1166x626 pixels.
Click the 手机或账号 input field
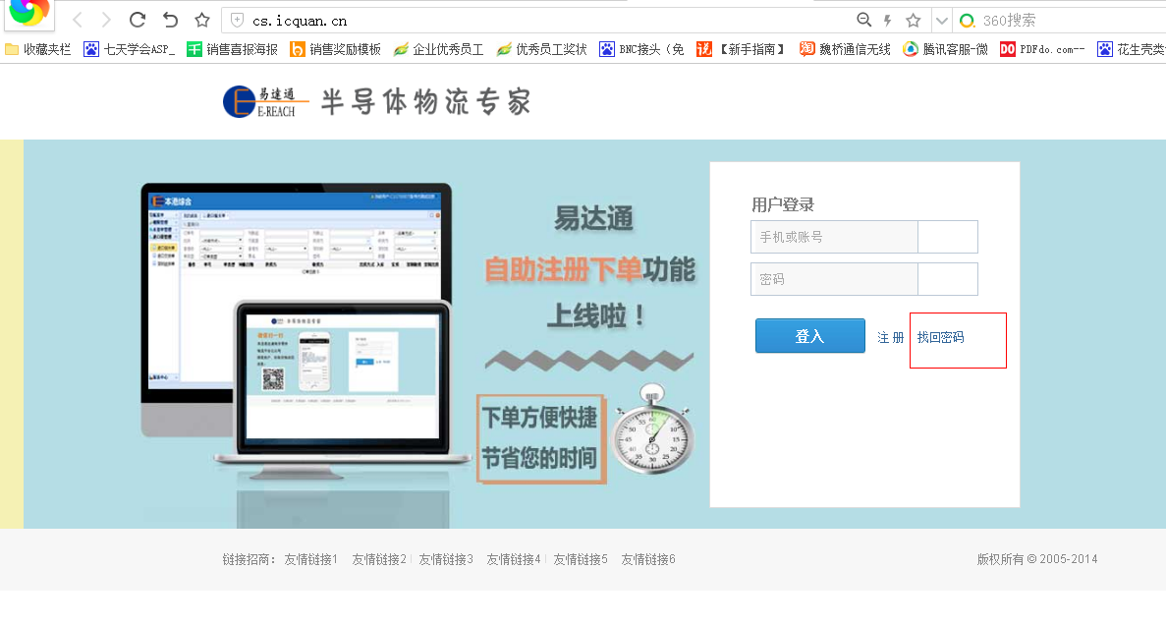click(833, 237)
